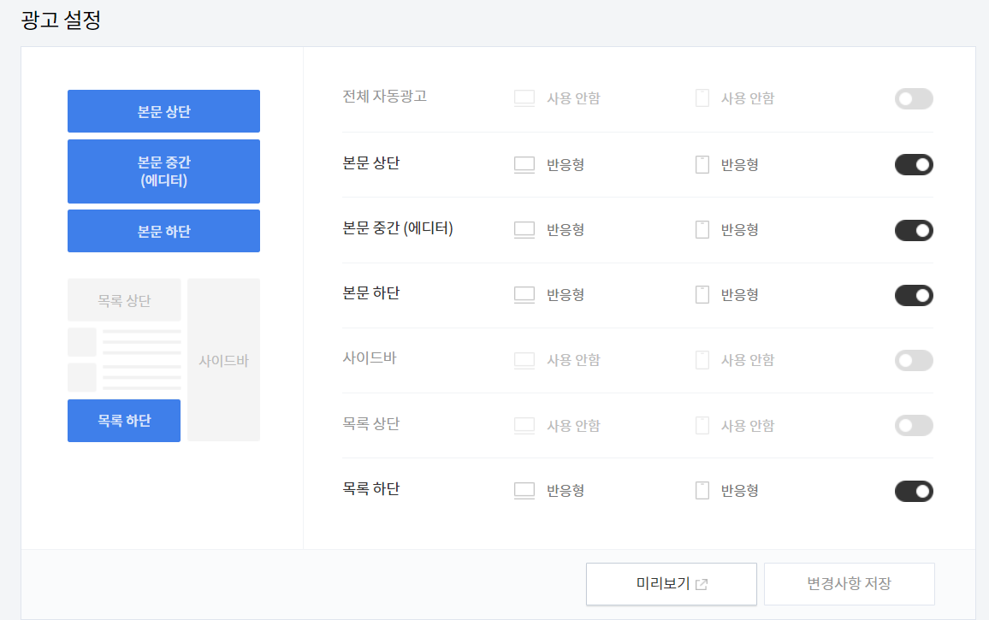Click the mobile icon in 전체 자동광고 row
Image resolution: width=989 pixels, height=620 pixels.
point(702,97)
